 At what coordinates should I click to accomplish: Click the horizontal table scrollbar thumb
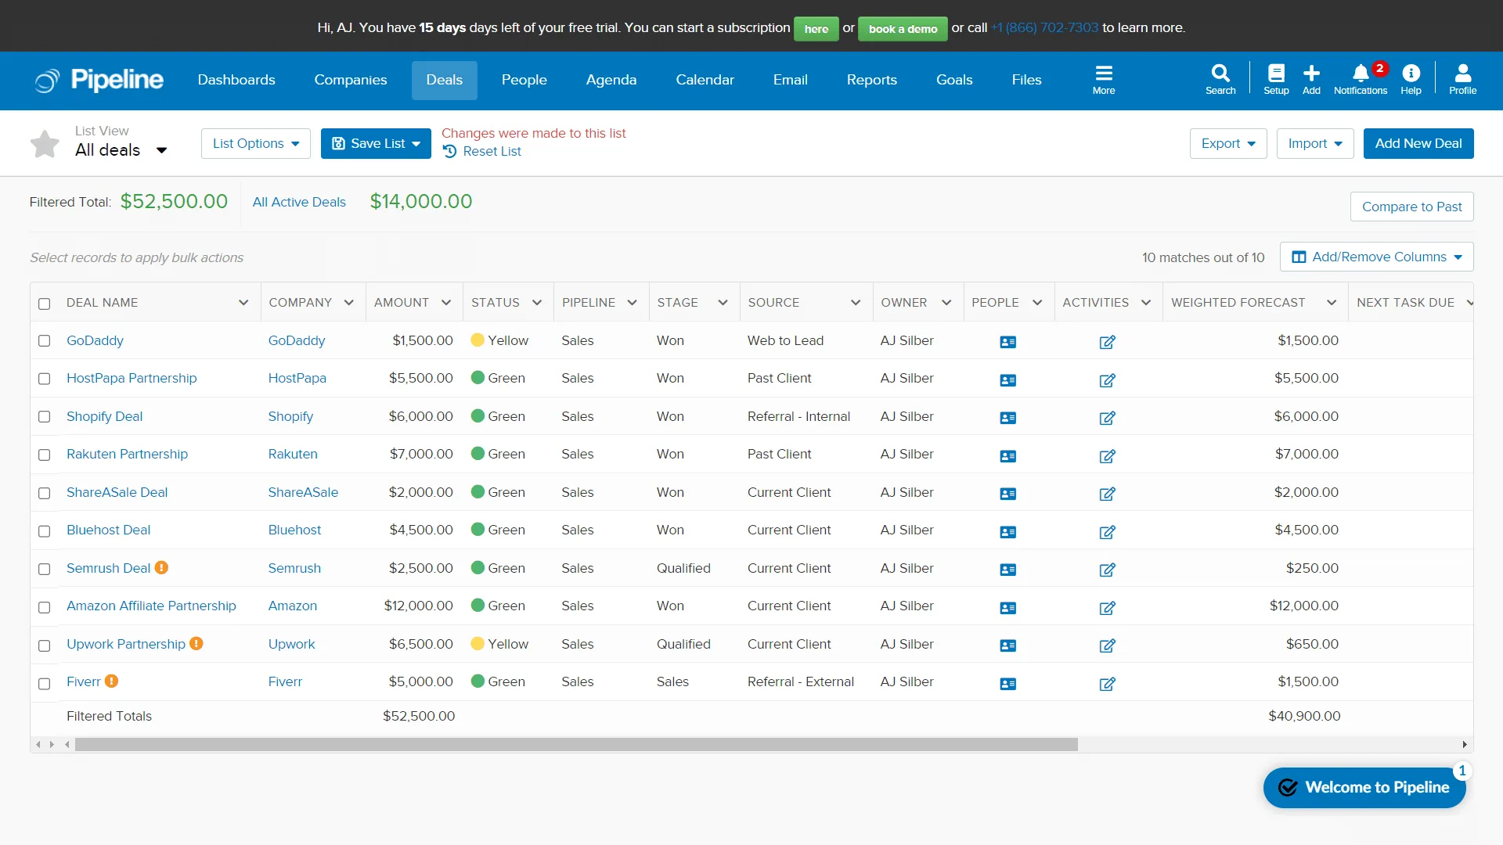click(x=576, y=745)
